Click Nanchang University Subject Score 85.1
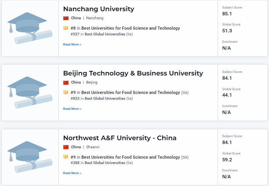 227,14
